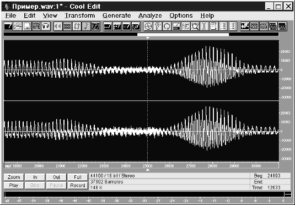Save the file using the floppy disk icon

pos(27,26)
